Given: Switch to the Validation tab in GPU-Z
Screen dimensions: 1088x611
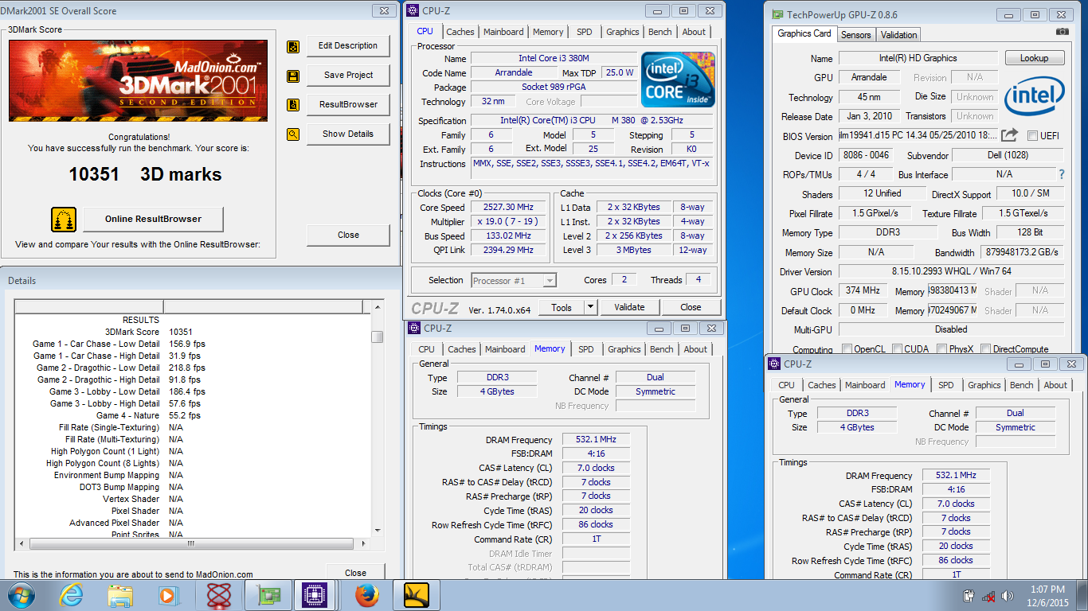Looking at the screenshot, I should tap(899, 35).
